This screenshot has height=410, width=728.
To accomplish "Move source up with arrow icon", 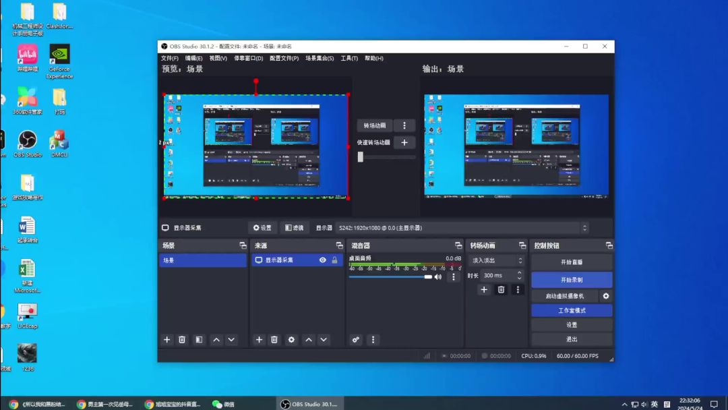I will 308,340.
